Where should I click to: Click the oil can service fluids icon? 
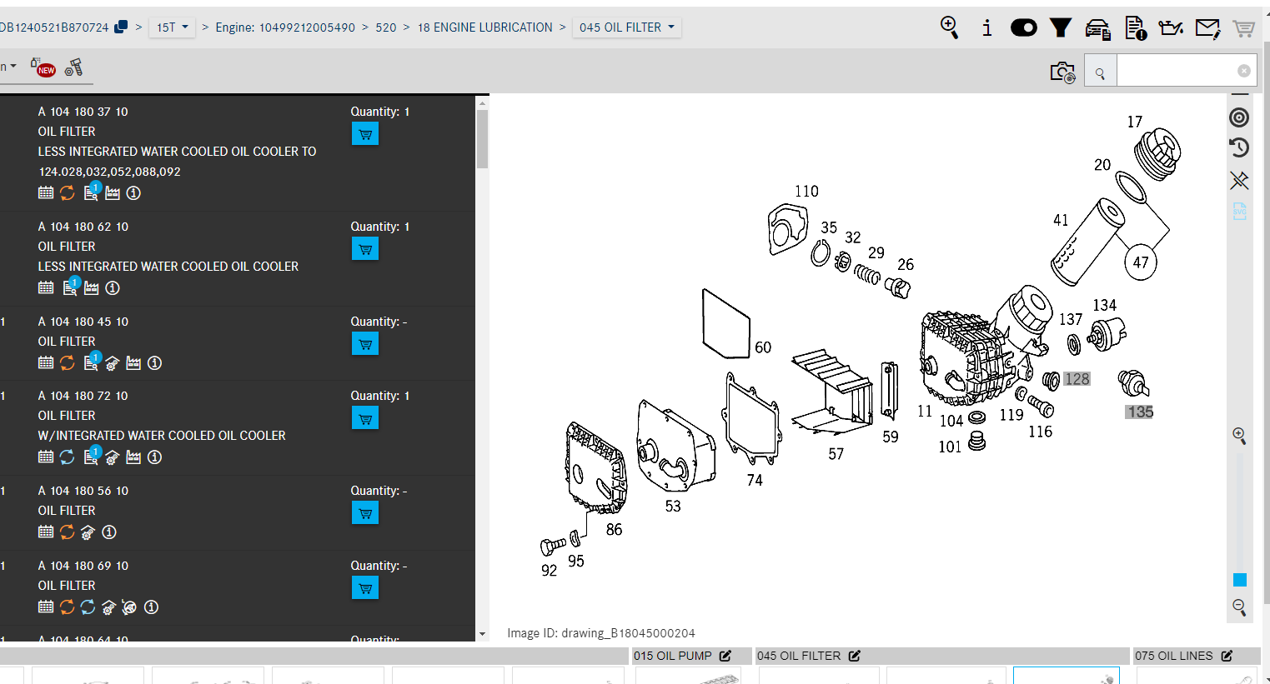1171,28
